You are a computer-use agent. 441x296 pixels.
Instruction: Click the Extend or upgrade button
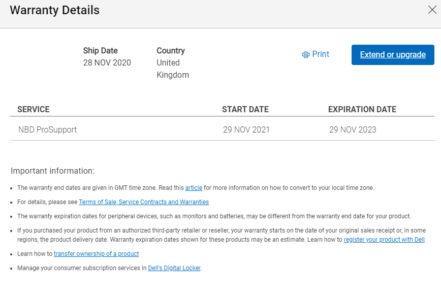tap(393, 55)
